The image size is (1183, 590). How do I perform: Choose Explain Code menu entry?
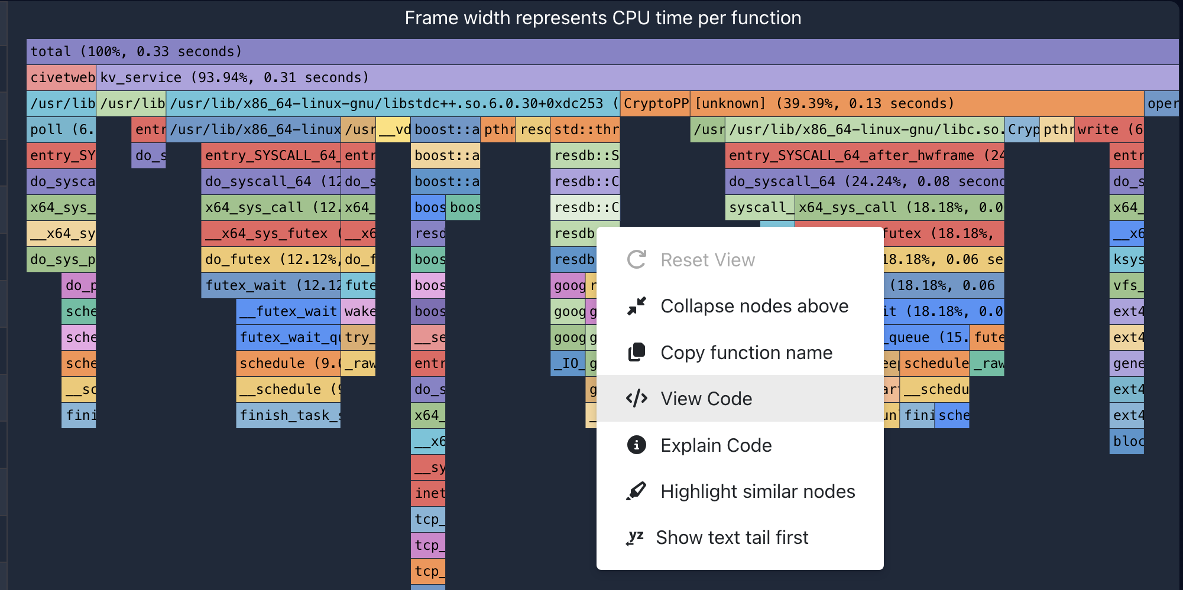click(740, 445)
